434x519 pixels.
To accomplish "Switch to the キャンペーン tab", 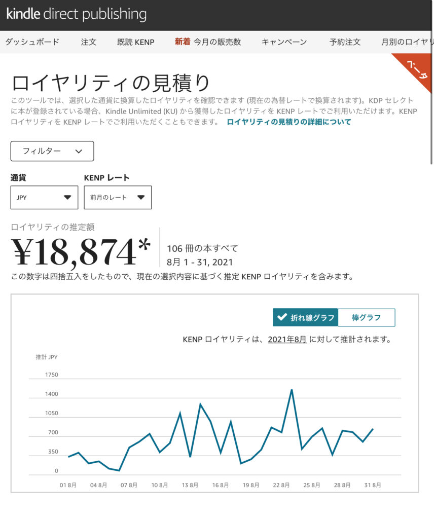I will pyautogui.click(x=284, y=42).
